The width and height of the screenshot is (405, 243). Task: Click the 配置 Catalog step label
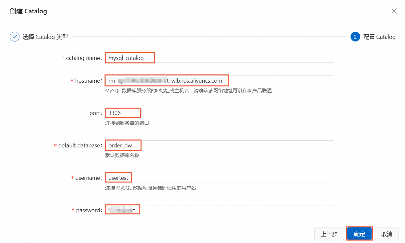(x=379, y=37)
